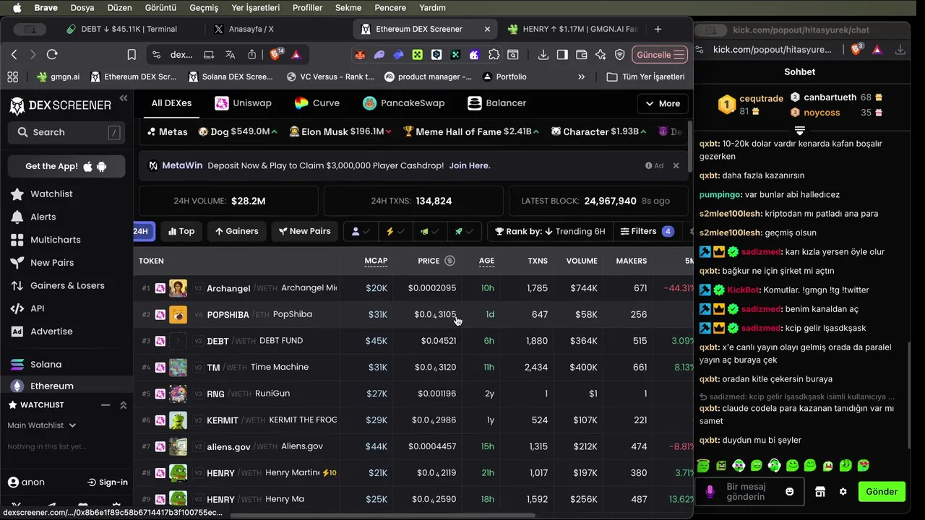Open the Brave Wallet icon
The height and width of the screenshot is (520, 925).
point(581,55)
